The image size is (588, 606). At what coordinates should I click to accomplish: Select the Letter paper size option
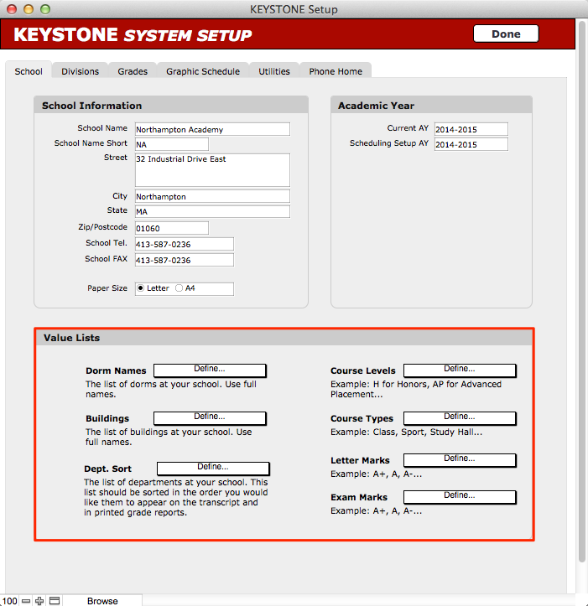coord(141,288)
